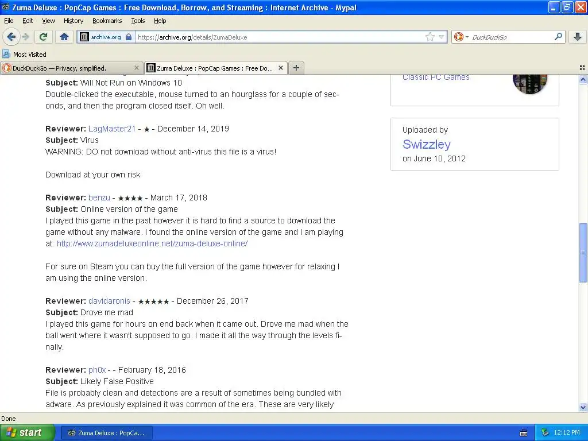Screen dimensions: 588x441
Task: Open reviewer LagMaster21 profile link
Action: (112, 129)
